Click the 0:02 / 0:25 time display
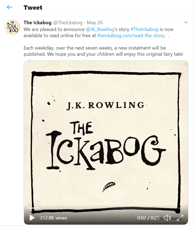The width and height of the screenshot is (194, 227). pos(148,218)
